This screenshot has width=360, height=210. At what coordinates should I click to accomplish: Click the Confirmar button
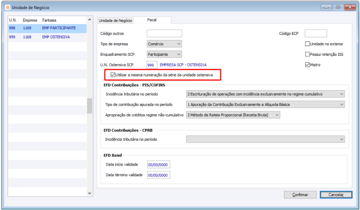click(300, 195)
